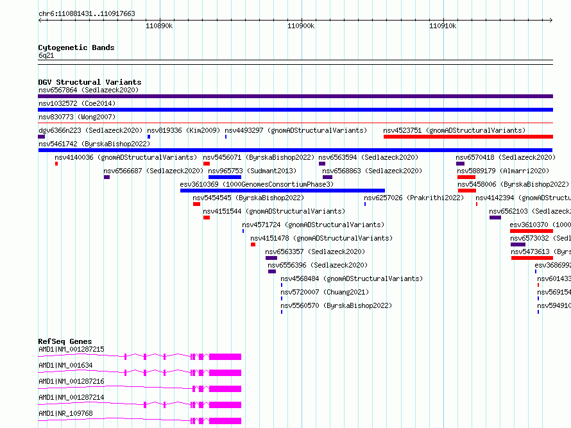Click the DGV Structural Variants track title
Screen dimensions: 571x428
90,82
